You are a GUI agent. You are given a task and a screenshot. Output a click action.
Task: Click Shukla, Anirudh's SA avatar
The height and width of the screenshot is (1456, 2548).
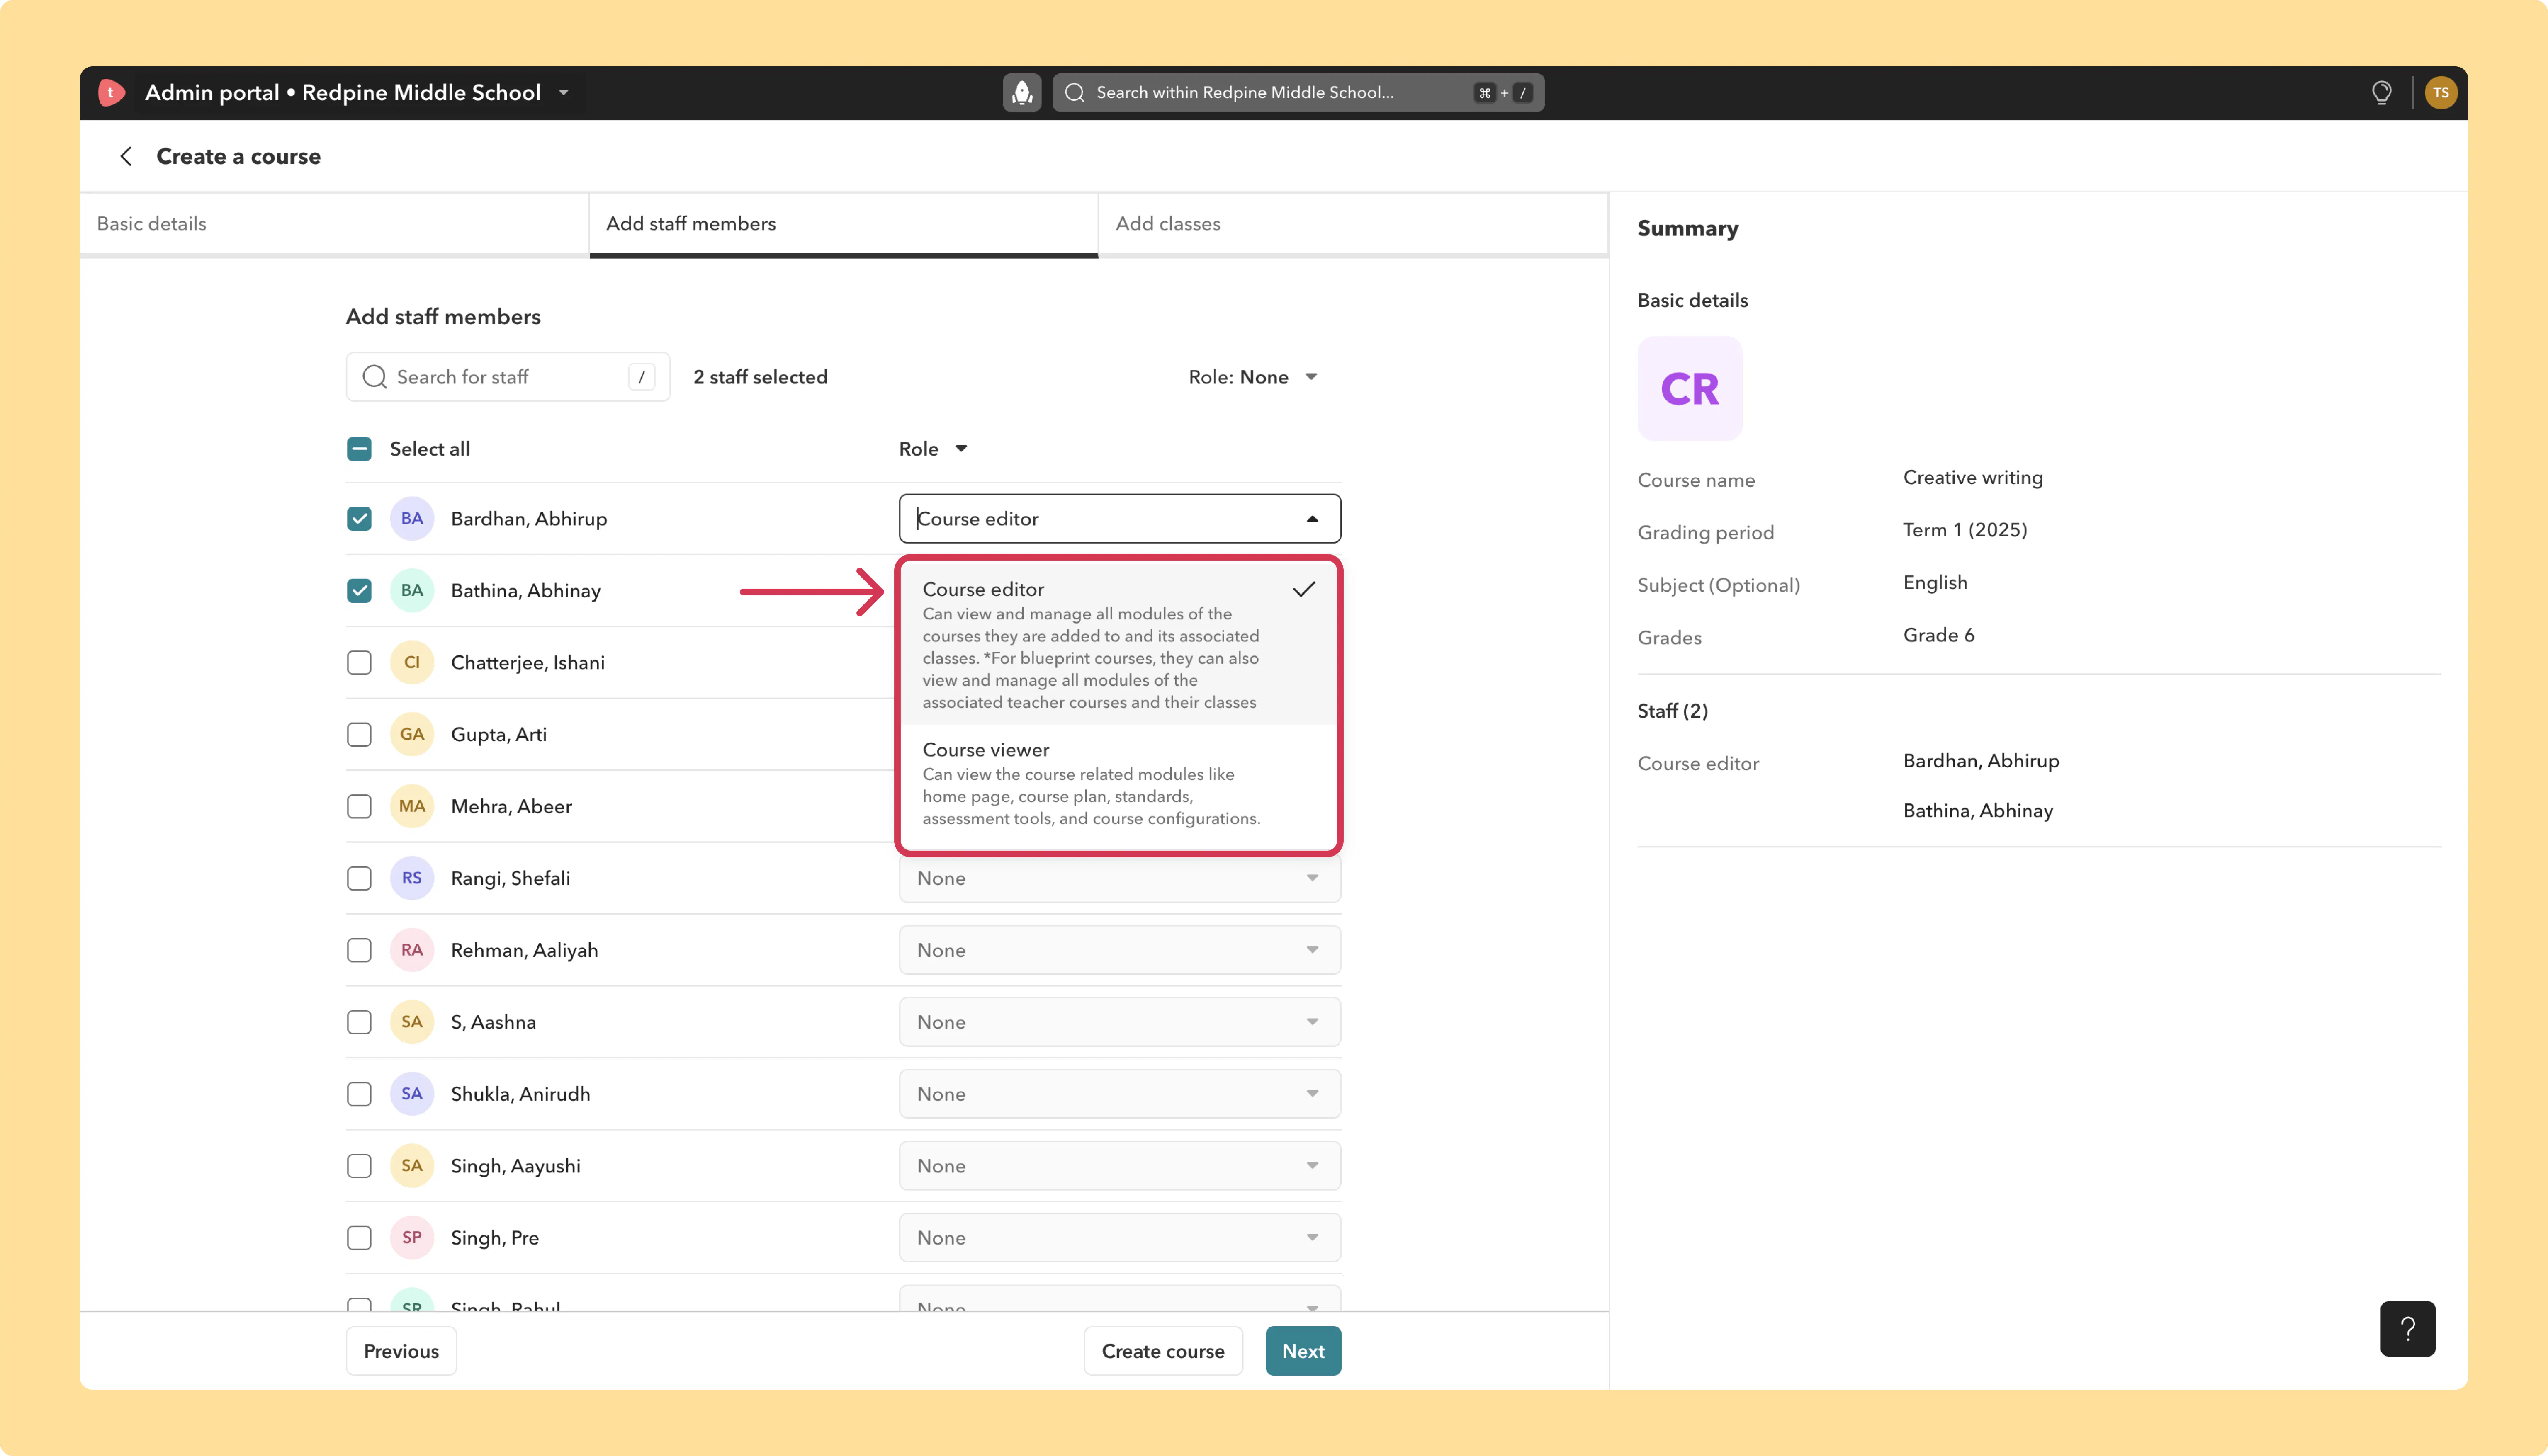click(x=411, y=1094)
